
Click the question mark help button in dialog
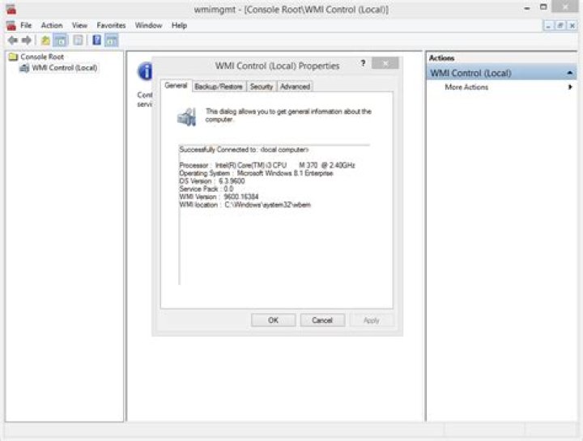pos(364,63)
